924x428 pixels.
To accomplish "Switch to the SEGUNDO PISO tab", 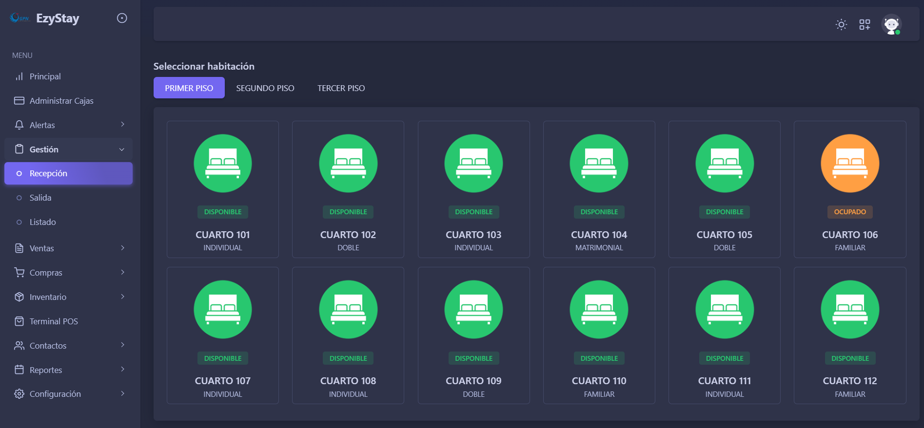I will 265,88.
